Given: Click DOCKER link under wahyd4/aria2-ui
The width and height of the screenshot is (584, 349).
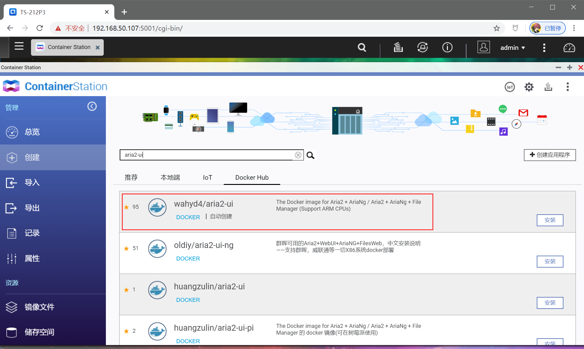Looking at the screenshot, I should (x=188, y=217).
